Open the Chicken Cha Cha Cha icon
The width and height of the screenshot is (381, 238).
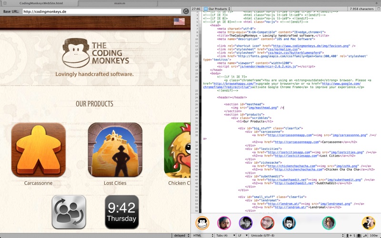pyautogui.click(x=177, y=150)
